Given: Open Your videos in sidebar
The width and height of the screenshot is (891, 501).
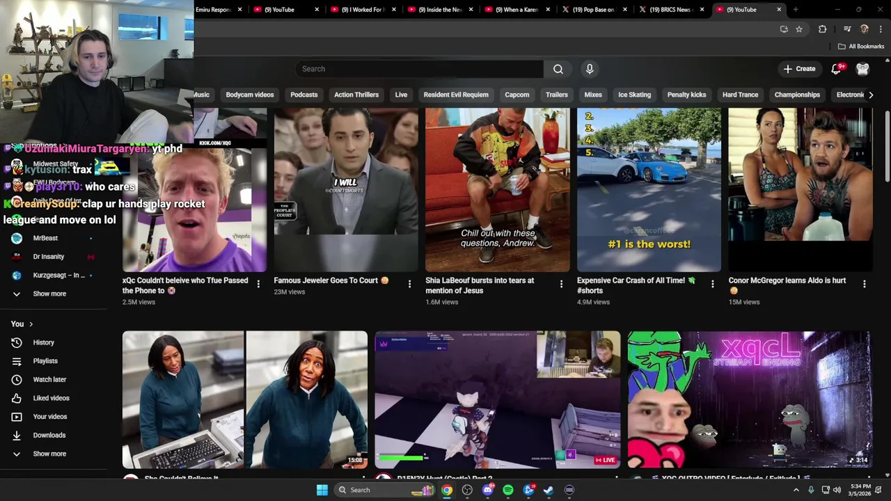Looking at the screenshot, I should 50,417.
